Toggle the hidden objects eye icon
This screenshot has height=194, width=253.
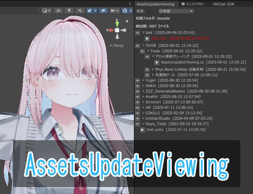pyautogui.click(x=103, y=10)
